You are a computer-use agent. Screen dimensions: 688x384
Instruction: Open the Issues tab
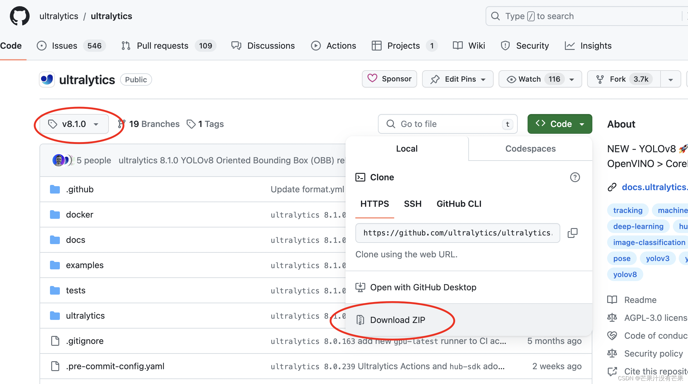pos(71,46)
